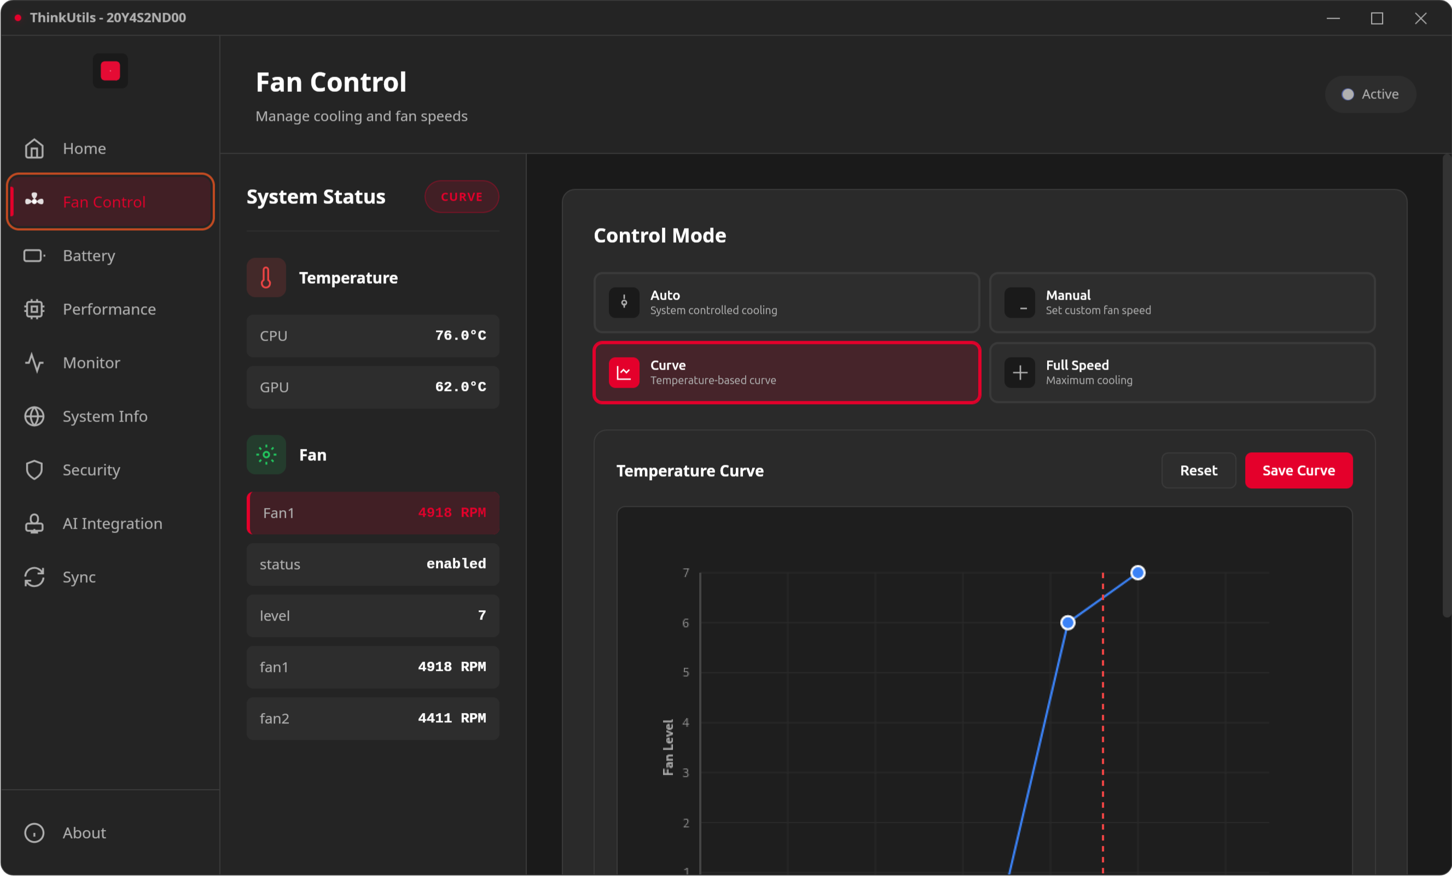Image resolution: width=1452 pixels, height=876 pixels.
Task: Click the About info icon
Action: click(x=34, y=833)
